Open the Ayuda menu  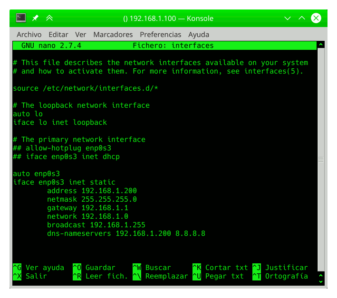199,35
